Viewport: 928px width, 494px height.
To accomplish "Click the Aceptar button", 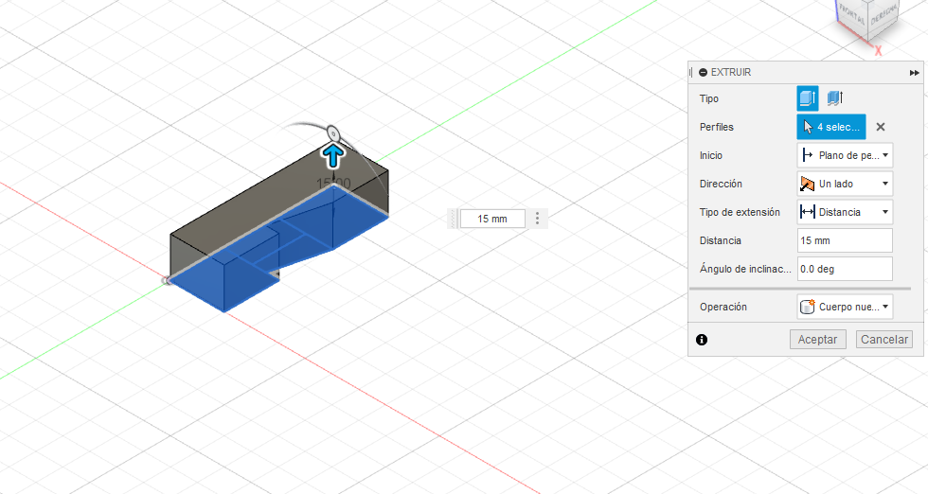I will tap(817, 339).
